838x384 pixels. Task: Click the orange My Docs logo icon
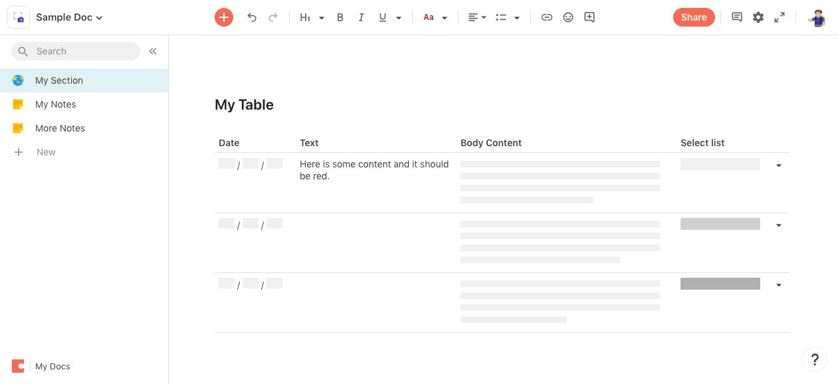(18, 366)
